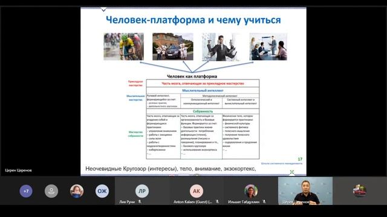The width and height of the screenshot is (387, 217).
Task: Click the green cross logo on the slide
Action: pyautogui.click(x=292, y=172)
